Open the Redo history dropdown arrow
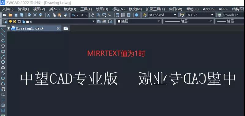This screenshot has width=245, height=116. coord(86,15)
